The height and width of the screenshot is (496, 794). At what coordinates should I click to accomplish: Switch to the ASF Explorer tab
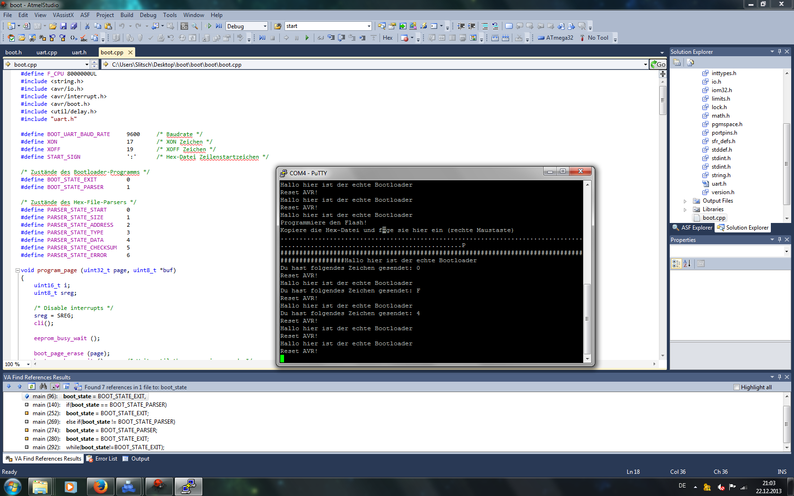tap(692, 228)
